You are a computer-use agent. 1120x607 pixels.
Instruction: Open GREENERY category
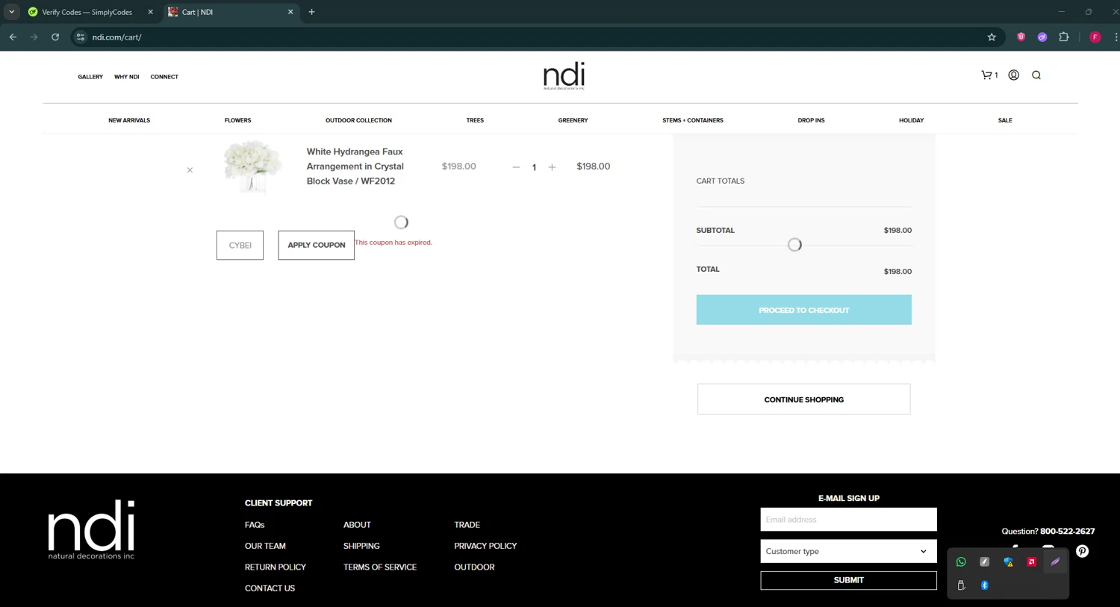point(573,120)
